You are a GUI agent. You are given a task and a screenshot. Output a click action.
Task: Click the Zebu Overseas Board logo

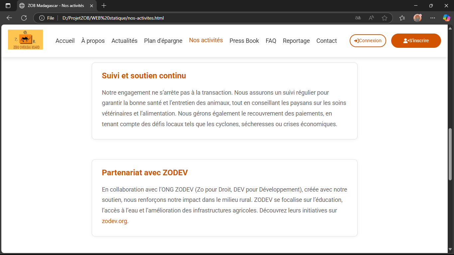click(x=25, y=40)
